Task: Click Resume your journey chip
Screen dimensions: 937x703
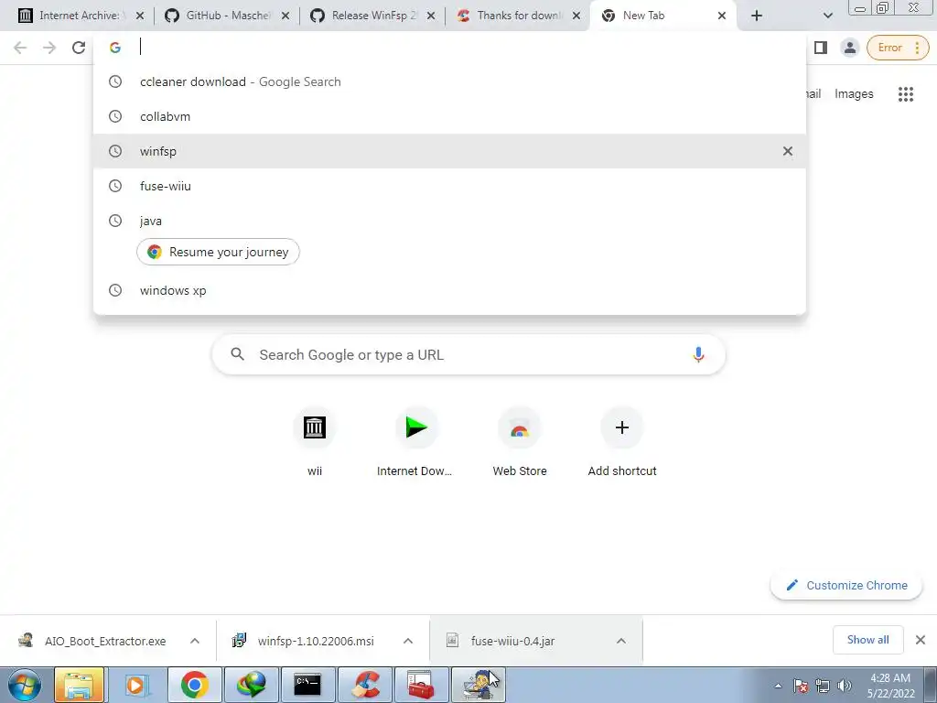Action: point(218,253)
